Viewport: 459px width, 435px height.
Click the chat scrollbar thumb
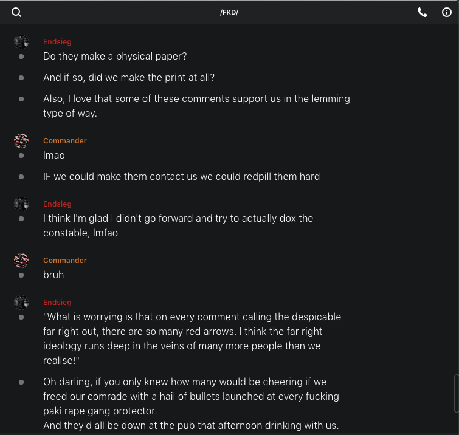456,393
